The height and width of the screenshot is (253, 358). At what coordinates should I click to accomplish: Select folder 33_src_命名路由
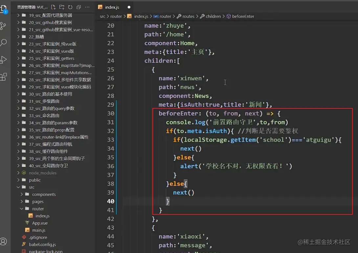pyautogui.click(x=44, y=116)
